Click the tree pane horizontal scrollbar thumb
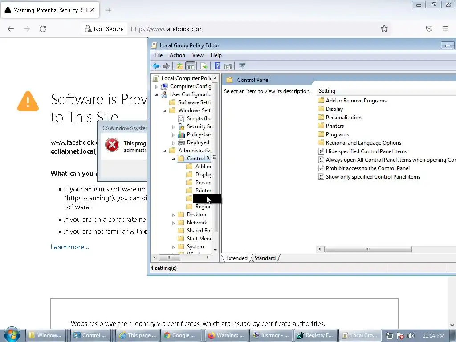Viewport: 456px width, 342px height. point(169,257)
